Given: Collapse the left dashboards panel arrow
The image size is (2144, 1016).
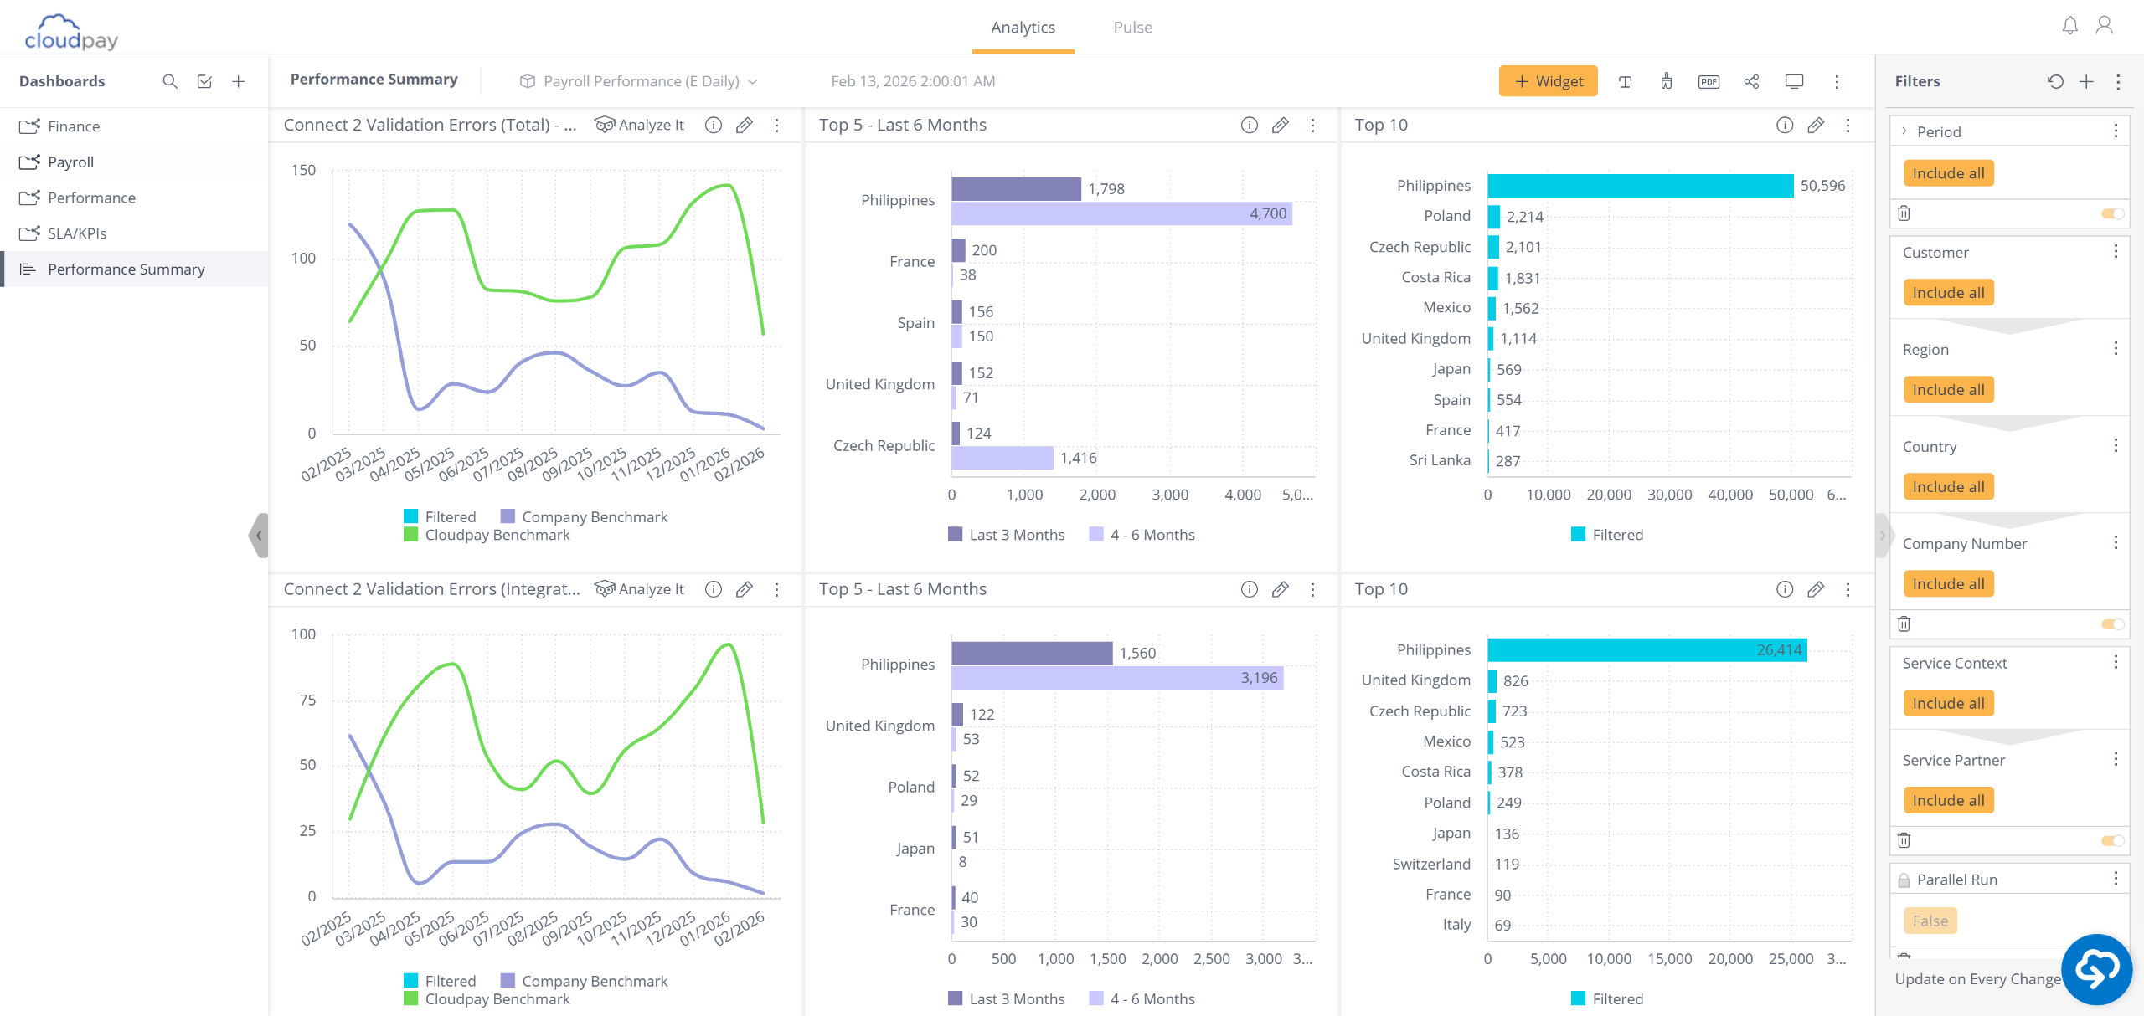Looking at the screenshot, I should tap(259, 536).
